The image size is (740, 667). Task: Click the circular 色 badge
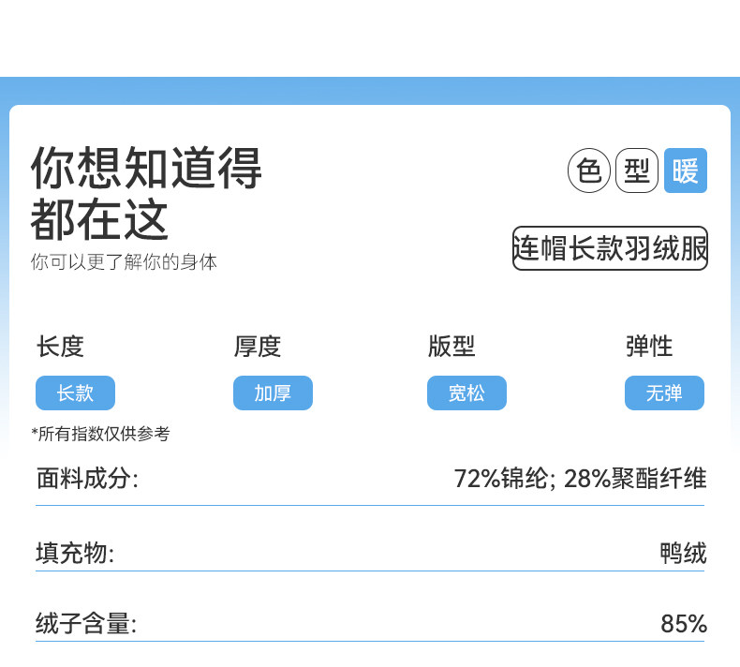click(x=589, y=170)
